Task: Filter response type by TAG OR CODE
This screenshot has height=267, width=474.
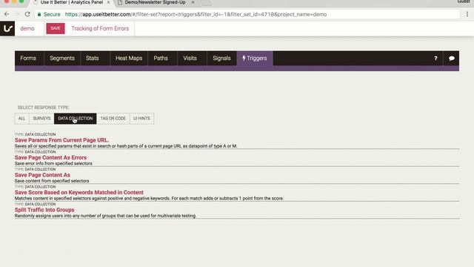Action: [x=113, y=119]
